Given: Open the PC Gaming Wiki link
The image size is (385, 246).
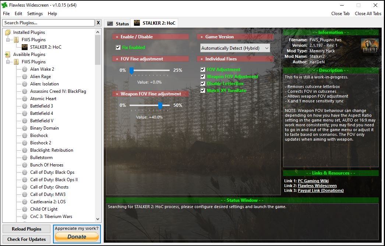Looking at the screenshot, I should click(x=313, y=181).
